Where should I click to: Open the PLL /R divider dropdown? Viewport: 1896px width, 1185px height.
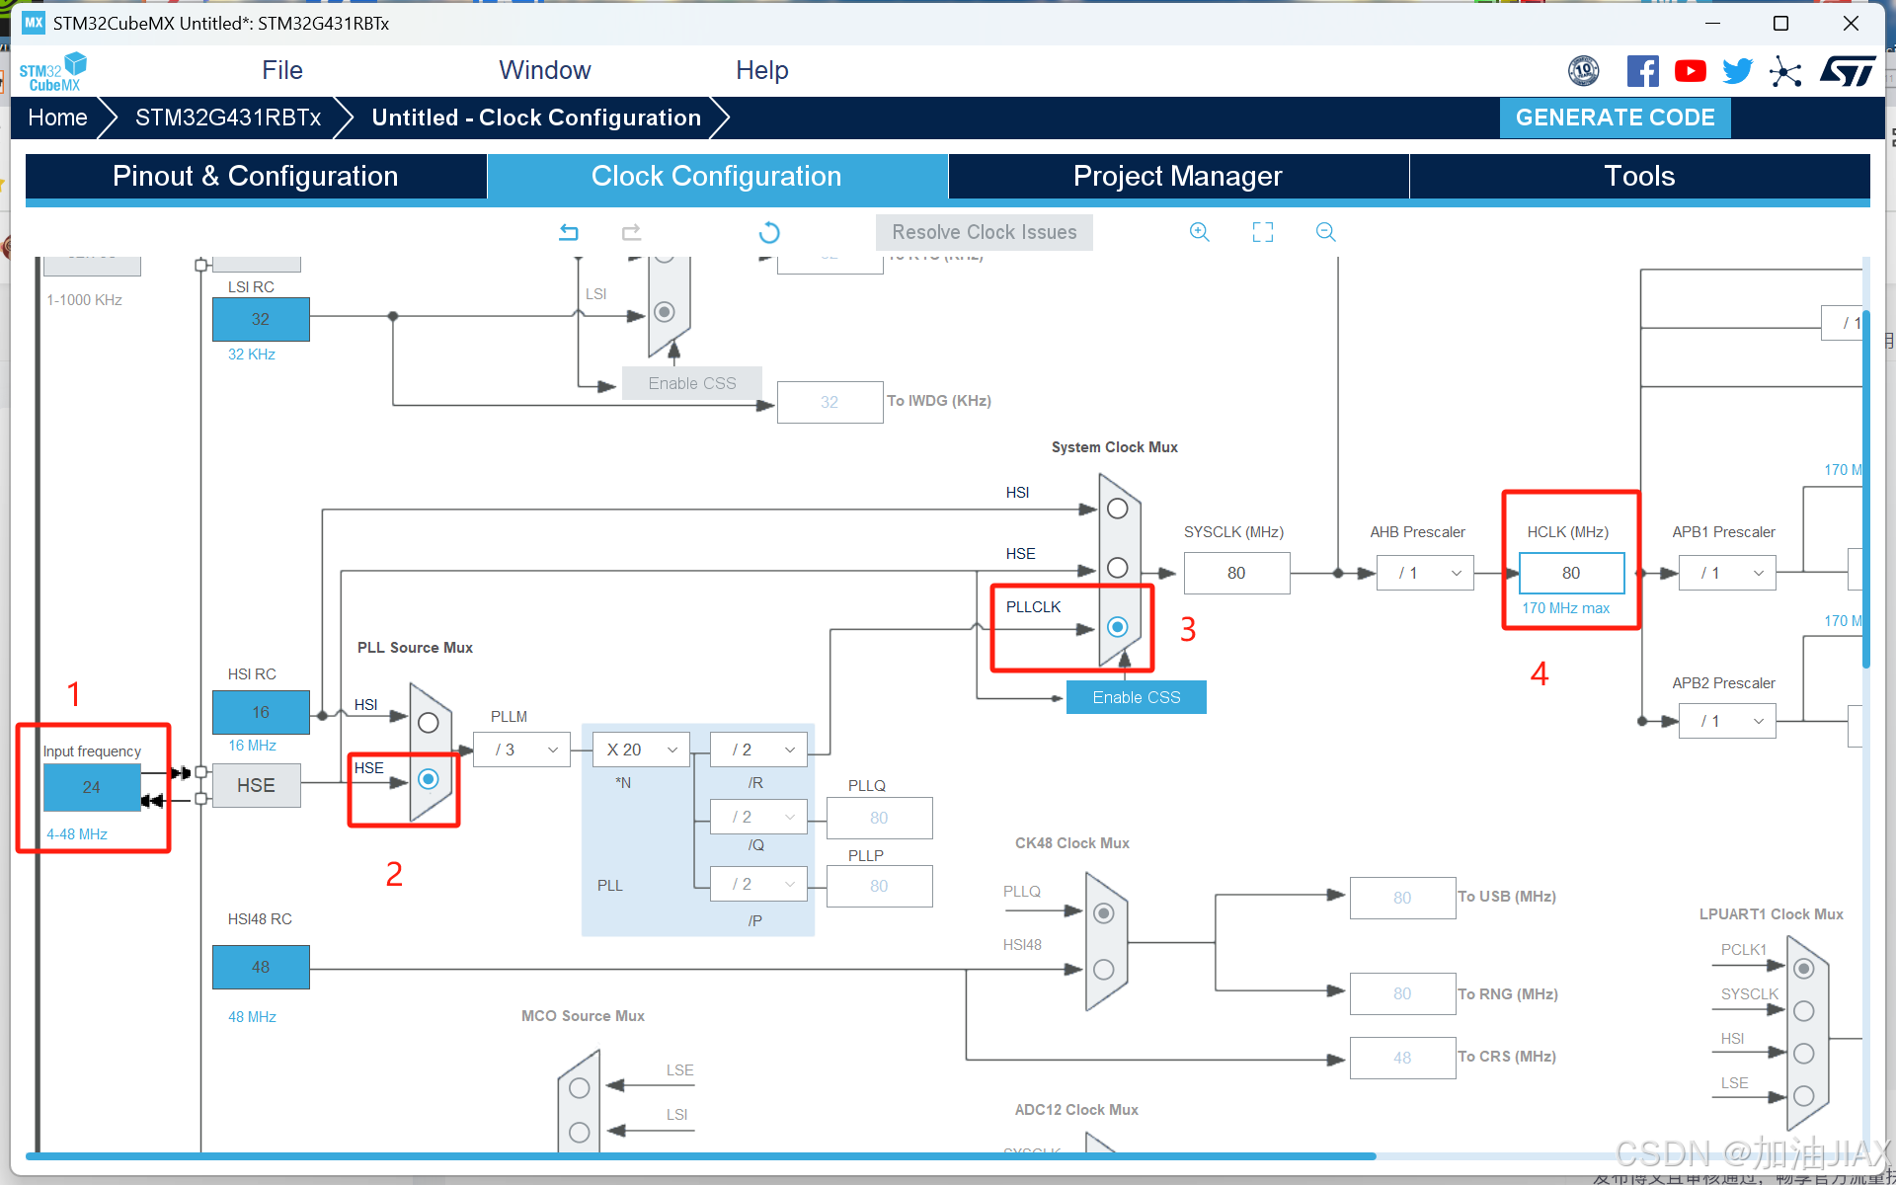click(759, 750)
